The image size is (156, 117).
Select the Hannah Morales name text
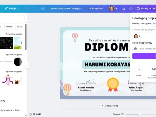[x=86, y=87]
